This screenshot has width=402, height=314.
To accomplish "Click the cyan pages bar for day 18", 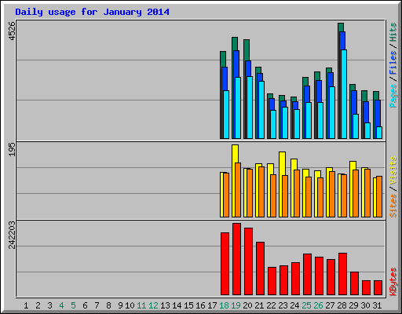I will [x=226, y=115].
